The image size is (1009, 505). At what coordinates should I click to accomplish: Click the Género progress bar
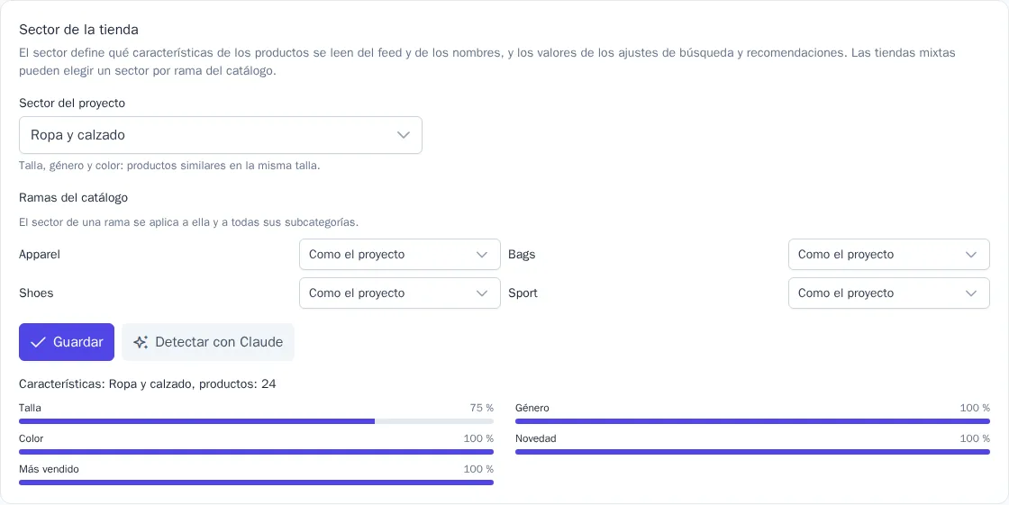coord(752,421)
